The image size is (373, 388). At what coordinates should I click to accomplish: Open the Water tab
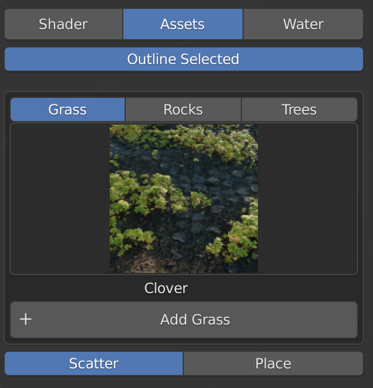point(303,24)
